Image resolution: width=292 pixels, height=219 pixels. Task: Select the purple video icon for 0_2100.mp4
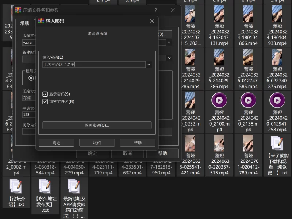tap(219, 100)
